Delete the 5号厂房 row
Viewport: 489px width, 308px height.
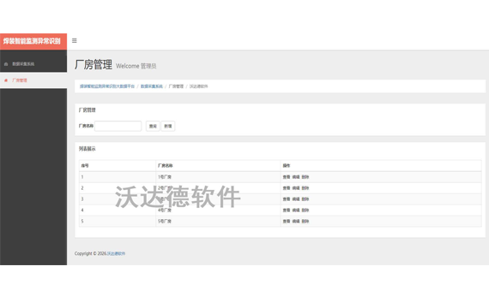pos(305,222)
